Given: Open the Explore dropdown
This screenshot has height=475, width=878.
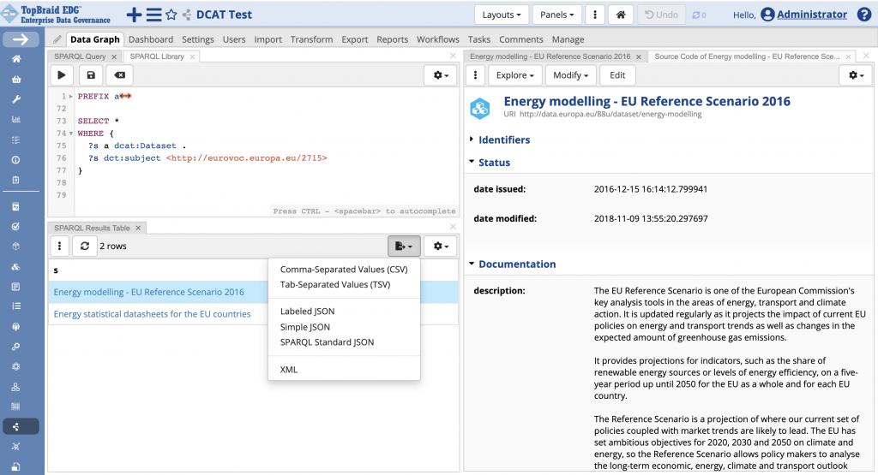Looking at the screenshot, I should click(514, 74).
